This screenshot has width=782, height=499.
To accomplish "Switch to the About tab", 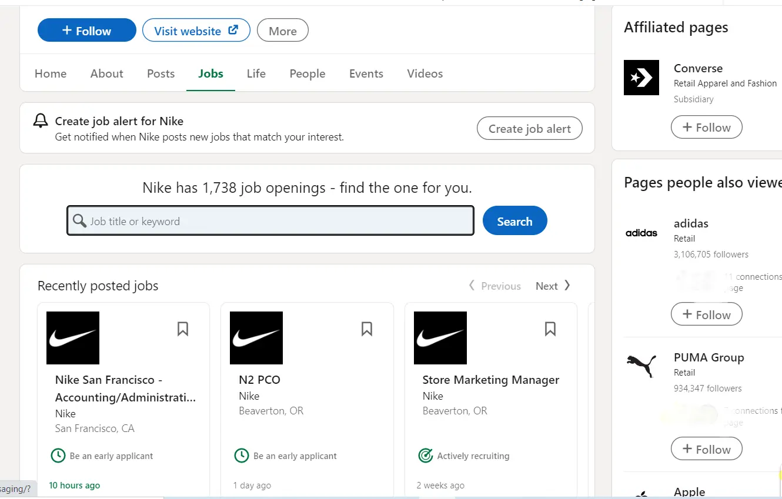I will [107, 73].
